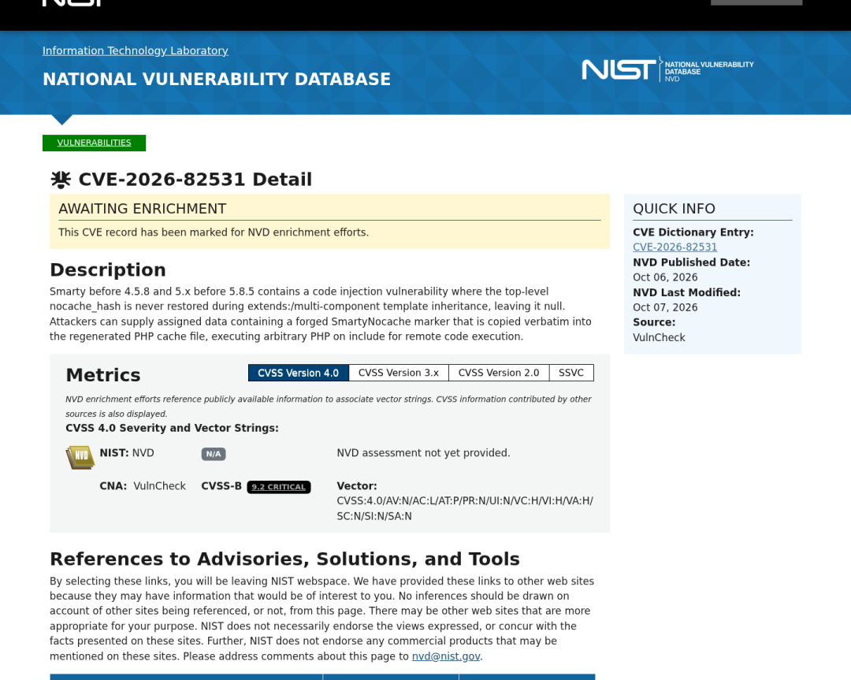851x680 pixels.
Task: Click the Oct 06, 2026 published date
Action: (665, 277)
